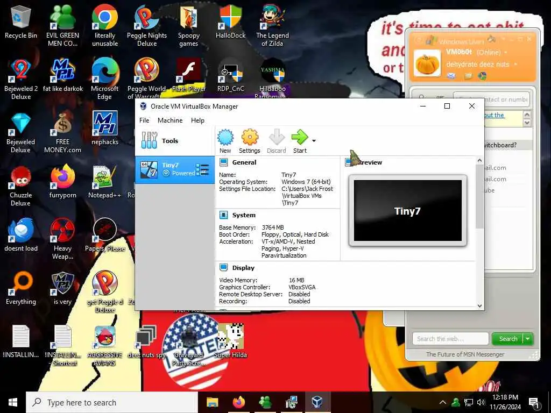Click the System section header
This screenshot has height=413, width=551.
pyautogui.click(x=244, y=215)
